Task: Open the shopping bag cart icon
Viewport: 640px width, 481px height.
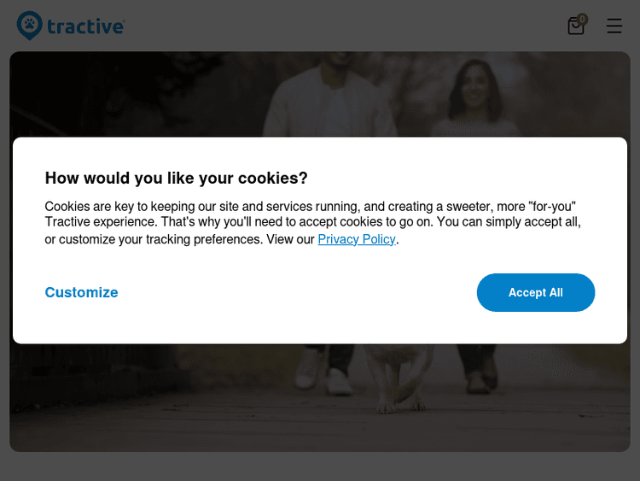Action: point(576,26)
